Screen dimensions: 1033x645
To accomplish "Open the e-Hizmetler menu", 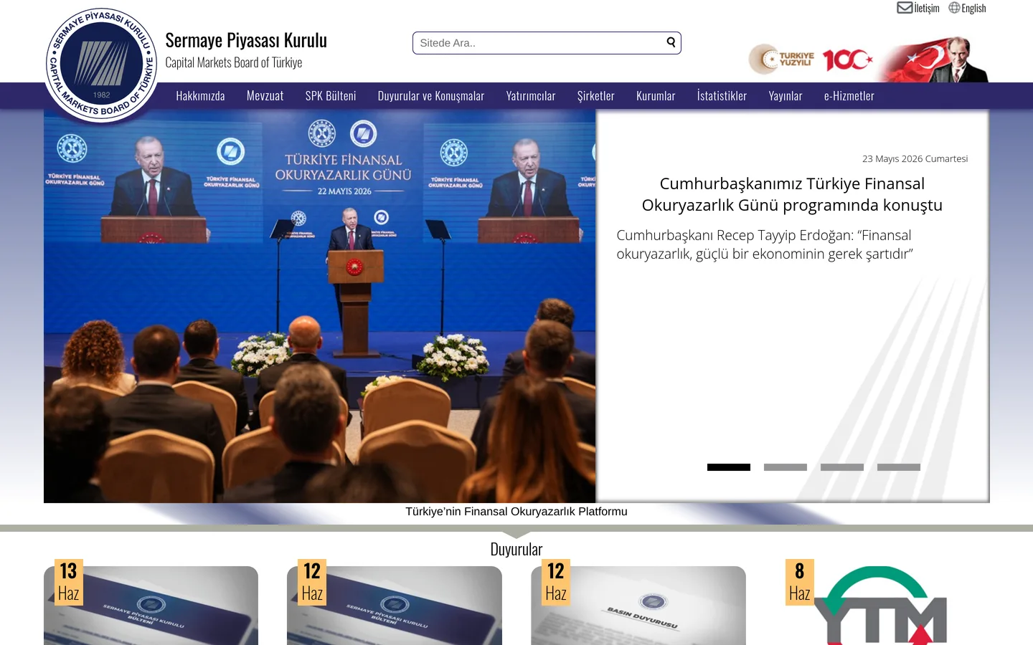I will pos(849,96).
